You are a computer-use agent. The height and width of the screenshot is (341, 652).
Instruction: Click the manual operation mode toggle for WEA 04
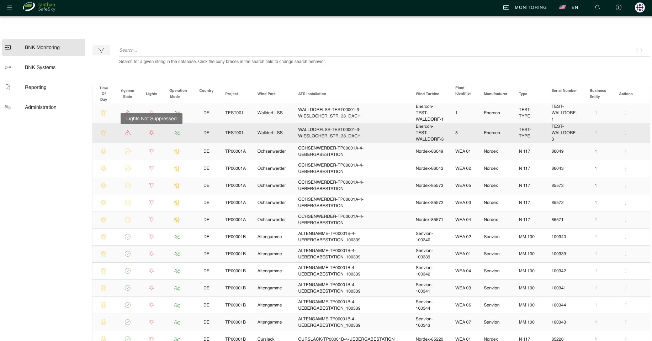click(177, 220)
